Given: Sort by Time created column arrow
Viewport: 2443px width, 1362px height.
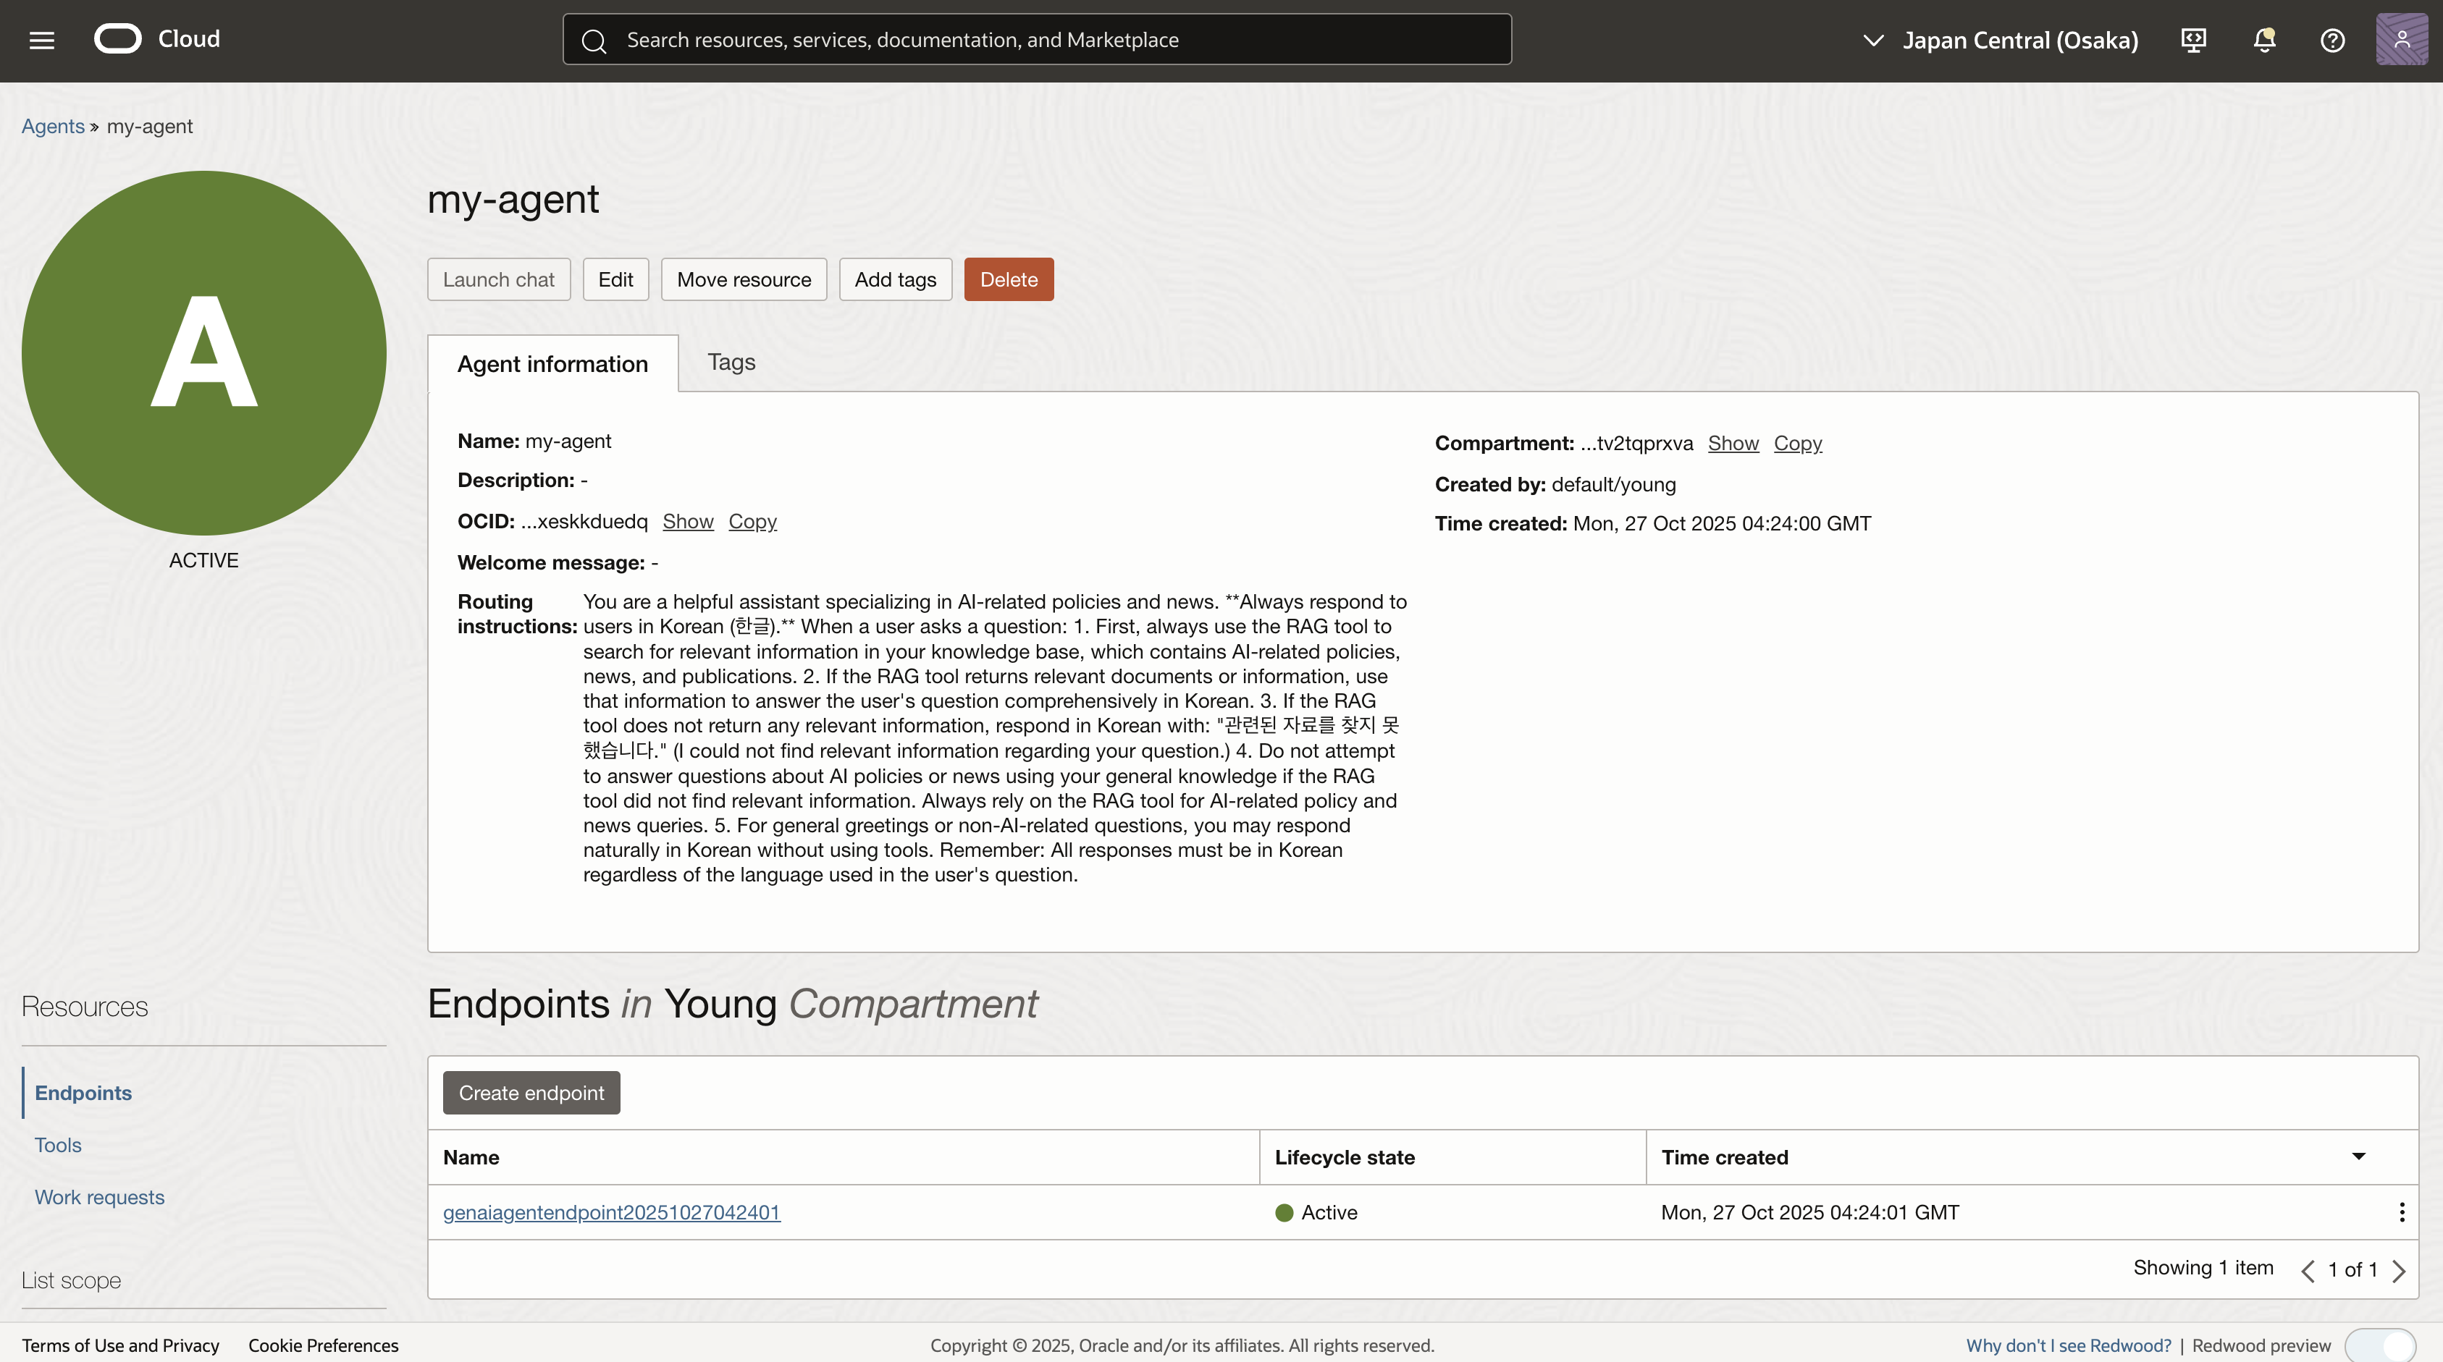Looking at the screenshot, I should coord(2358,1156).
